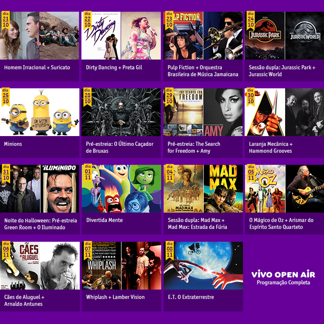Select the dia 23/10 date ribbon

pyautogui.click(x=169, y=20)
